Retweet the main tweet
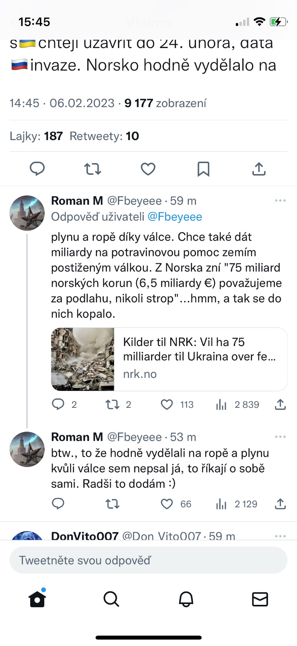The image size is (297, 646). [x=93, y=169]
